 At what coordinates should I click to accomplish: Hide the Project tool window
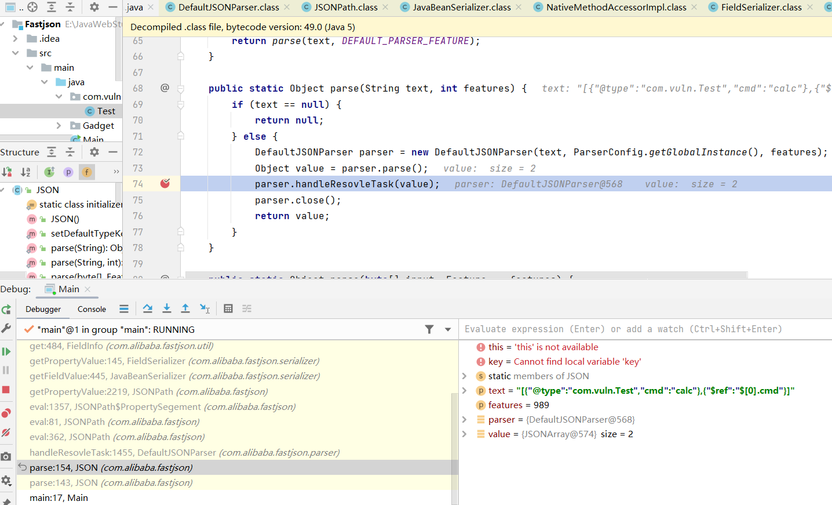113,7
